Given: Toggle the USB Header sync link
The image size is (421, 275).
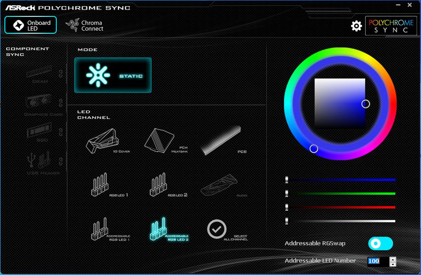Looking at the screenshot, I should 61,161.
